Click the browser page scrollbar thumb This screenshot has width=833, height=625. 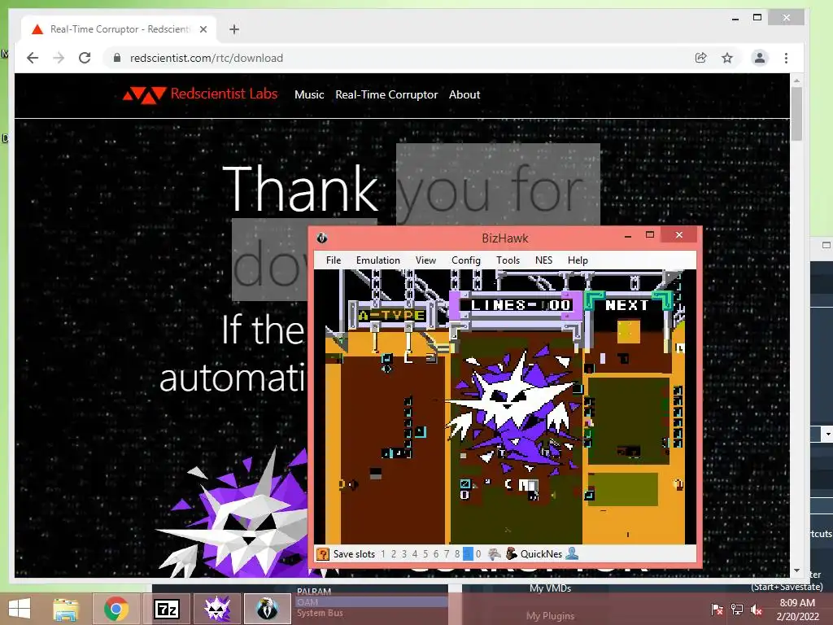point(796,114)
